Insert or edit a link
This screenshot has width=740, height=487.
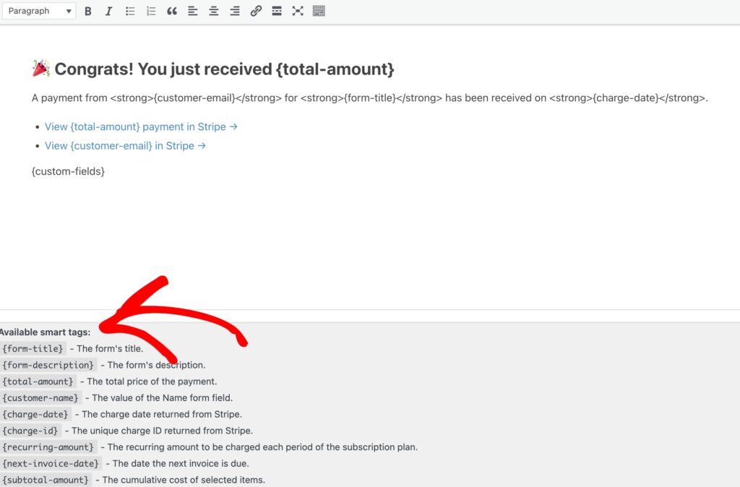256,12
